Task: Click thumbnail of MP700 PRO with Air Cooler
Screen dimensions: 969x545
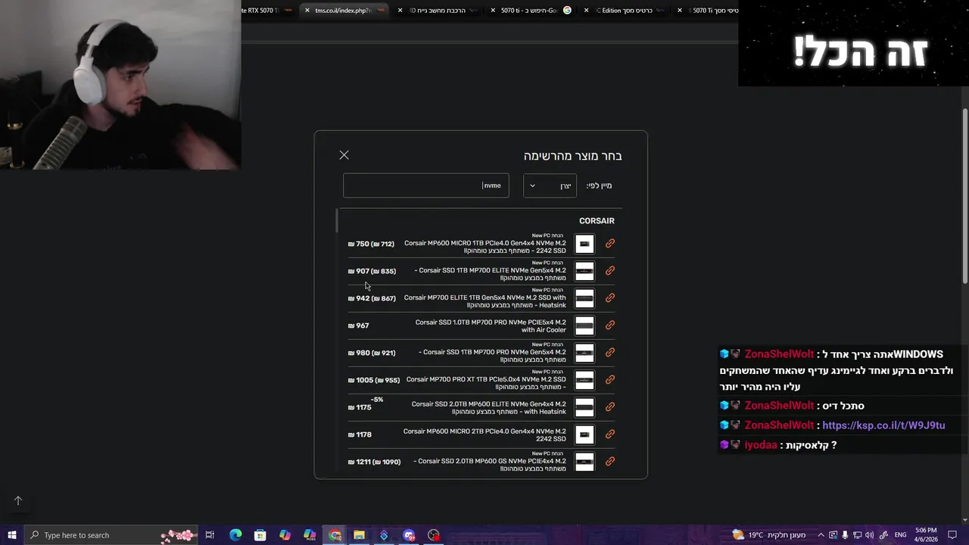Action: coord(584,325)
